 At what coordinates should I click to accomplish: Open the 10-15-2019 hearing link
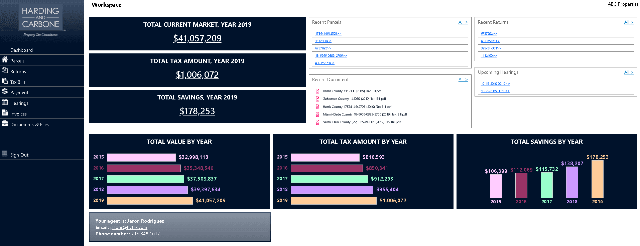point(495,84)
